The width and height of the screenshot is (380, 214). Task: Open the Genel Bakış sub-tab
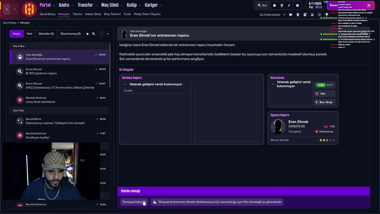coord(47,14)
